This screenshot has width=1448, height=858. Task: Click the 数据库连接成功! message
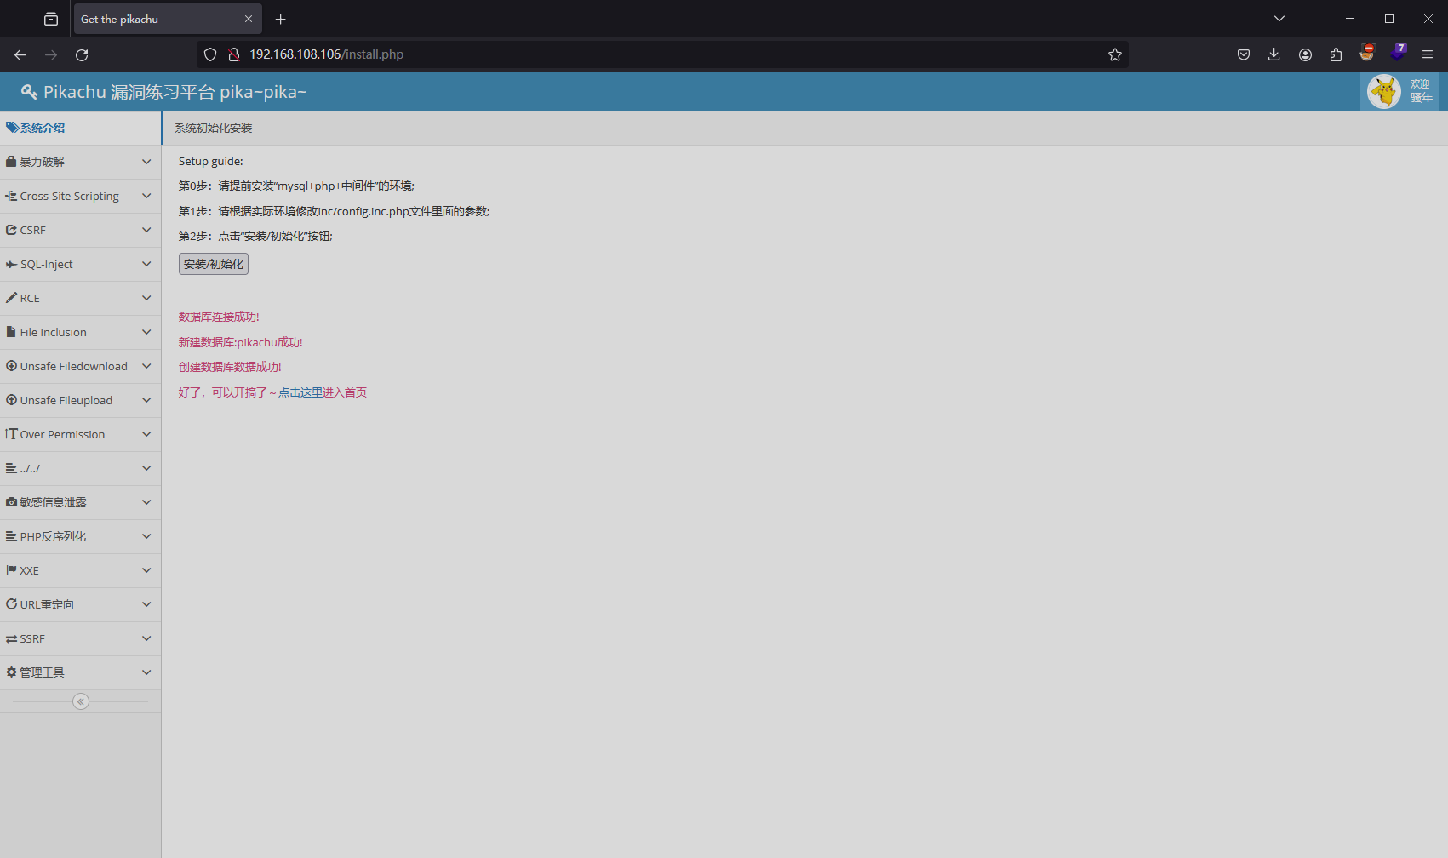click(x=219, y=317)
